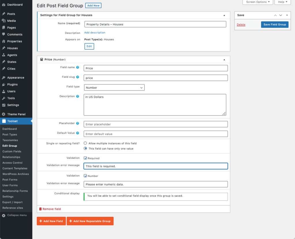Click the help icon beside Field name

[77, 67]
